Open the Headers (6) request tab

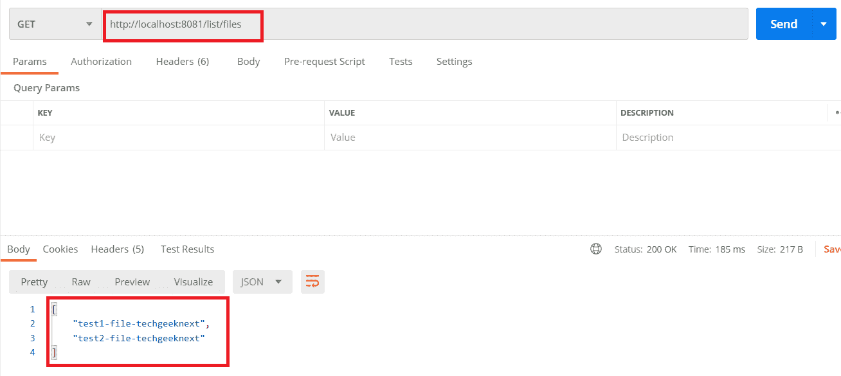pos(183,62)
